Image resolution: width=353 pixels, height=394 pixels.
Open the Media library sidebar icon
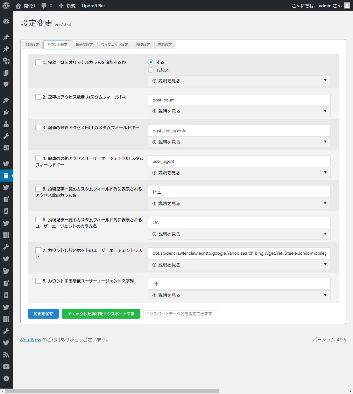pyautogui.click(x=6, y=61)
